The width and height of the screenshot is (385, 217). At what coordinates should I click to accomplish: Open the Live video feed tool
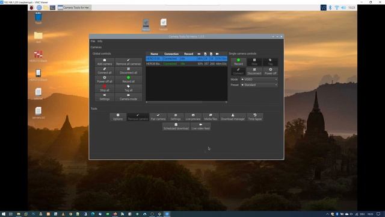click(200, 127)
